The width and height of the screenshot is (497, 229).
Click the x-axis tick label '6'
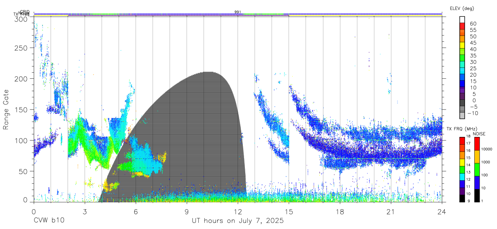136,211
